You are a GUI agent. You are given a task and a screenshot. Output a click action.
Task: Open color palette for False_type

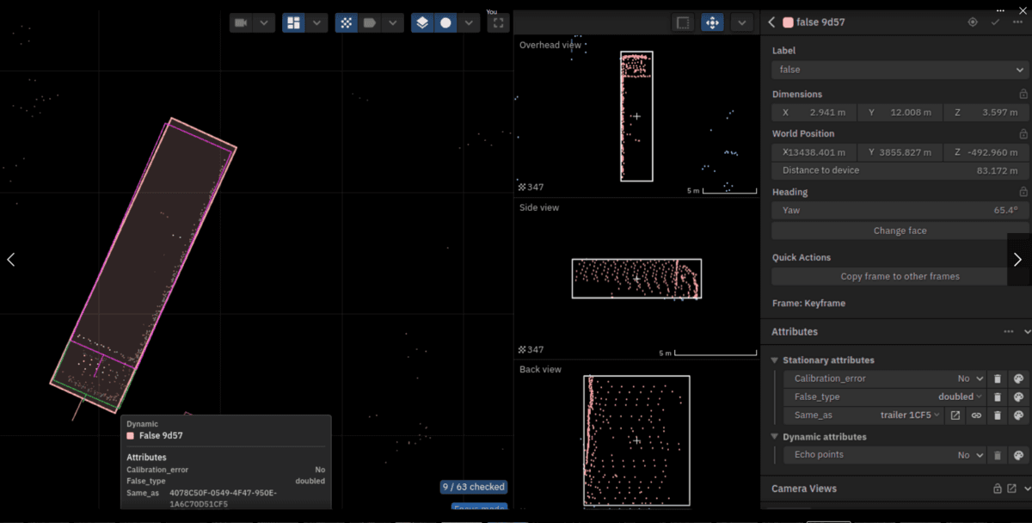coord(1018,397)
